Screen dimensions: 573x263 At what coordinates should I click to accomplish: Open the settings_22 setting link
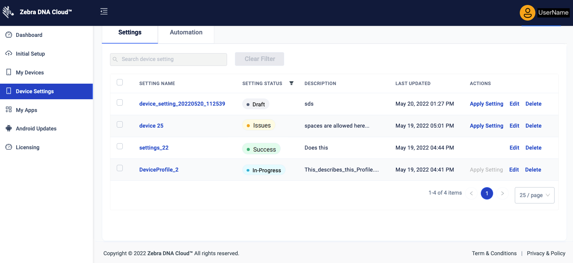(x=154, y=148)
